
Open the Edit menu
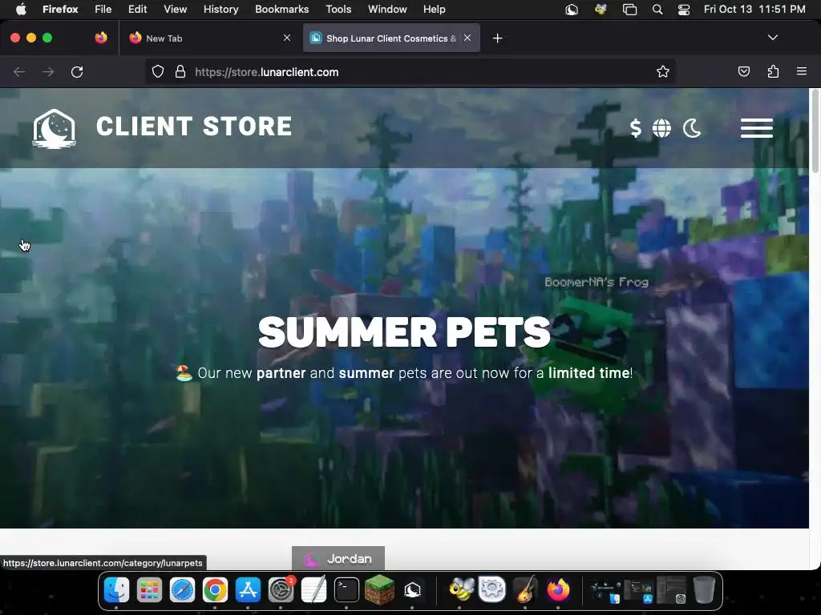tap(138, 10)
